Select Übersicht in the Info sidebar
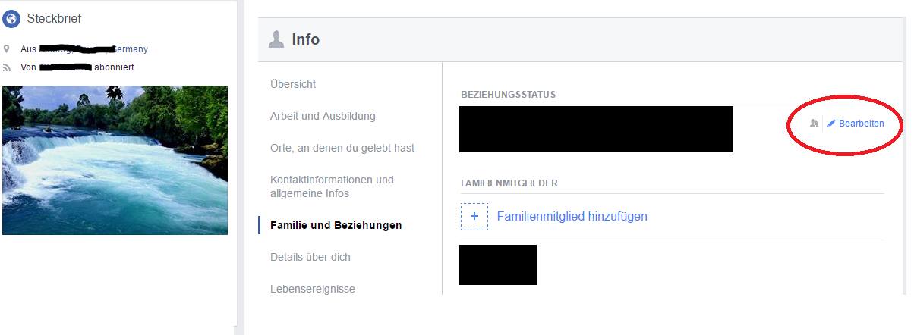Viewport: 914px width, 335px height. coord(293,84)
